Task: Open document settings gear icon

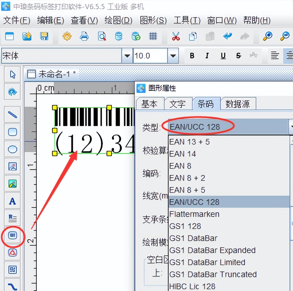Action: pos(67,36)
